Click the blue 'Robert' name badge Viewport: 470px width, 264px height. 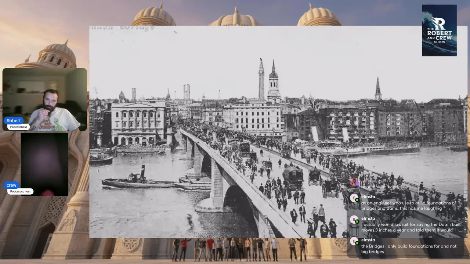(x=14, y=121)
